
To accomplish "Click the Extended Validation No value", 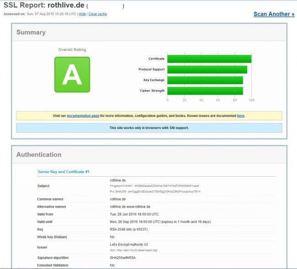I will (112, 265).
